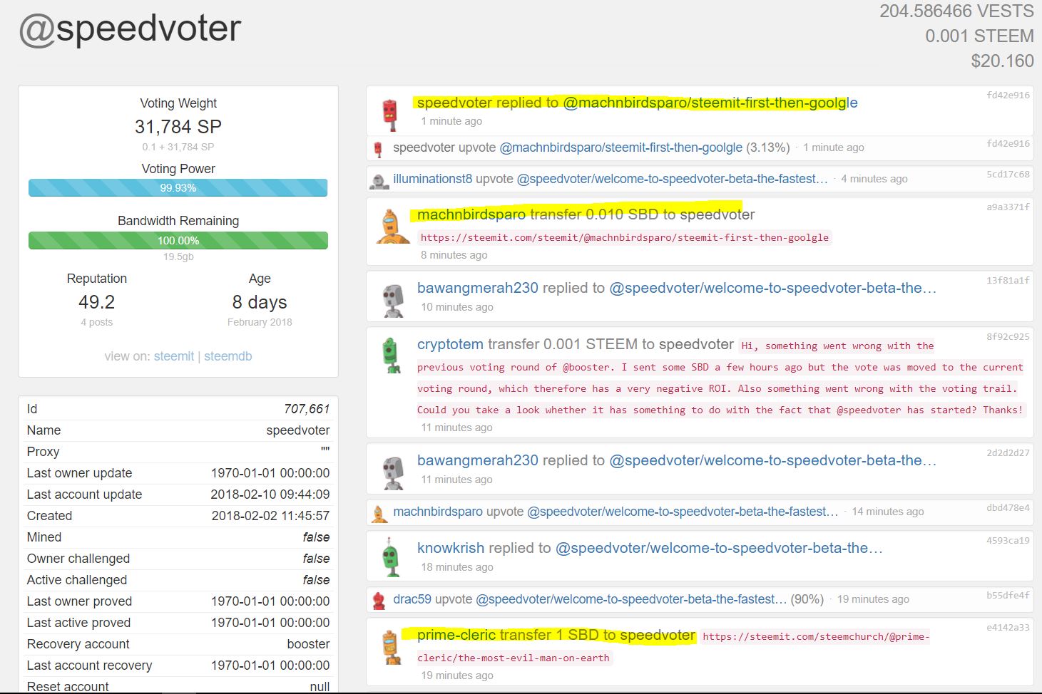Screen dimensions: 1042x694
Task: Click Last account update 2018-02-10 09:44:09
Action: (270, 494)
